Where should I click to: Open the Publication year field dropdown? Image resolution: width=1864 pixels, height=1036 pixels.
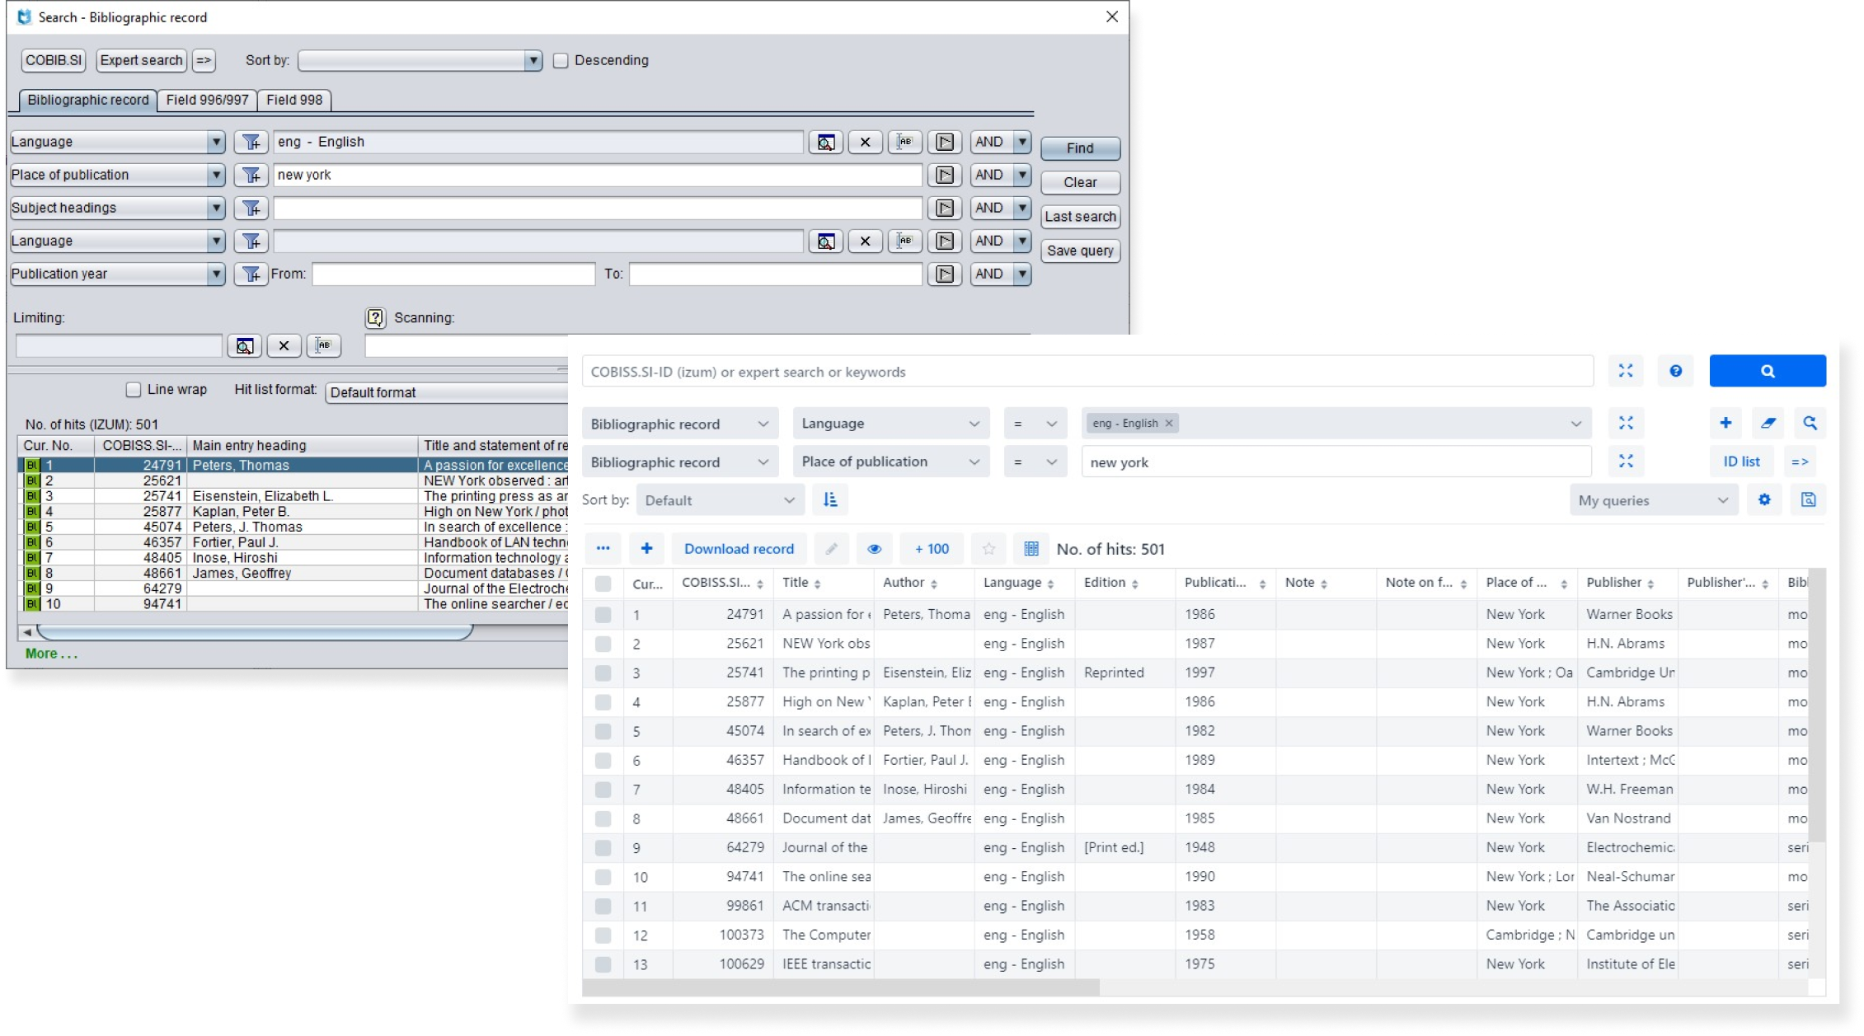coord(216,274)
